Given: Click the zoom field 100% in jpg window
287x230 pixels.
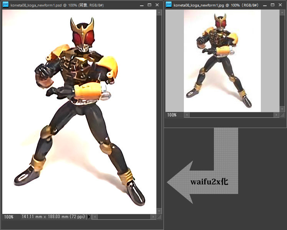Looking at the screenshot, I should click(174, 115).
